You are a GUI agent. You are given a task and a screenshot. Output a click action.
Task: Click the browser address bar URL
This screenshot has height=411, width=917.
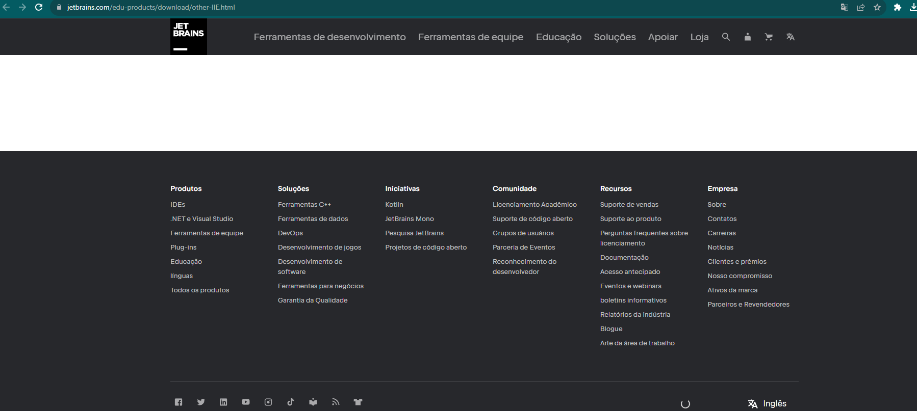(x=151, y=7)
